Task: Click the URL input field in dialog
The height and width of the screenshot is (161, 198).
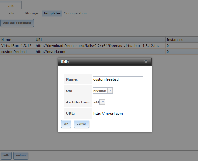Action: pos(118,114)
